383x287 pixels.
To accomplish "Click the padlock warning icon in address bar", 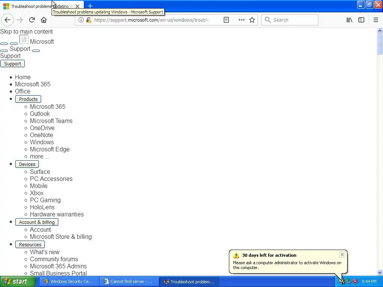I will tap(89, 20).
